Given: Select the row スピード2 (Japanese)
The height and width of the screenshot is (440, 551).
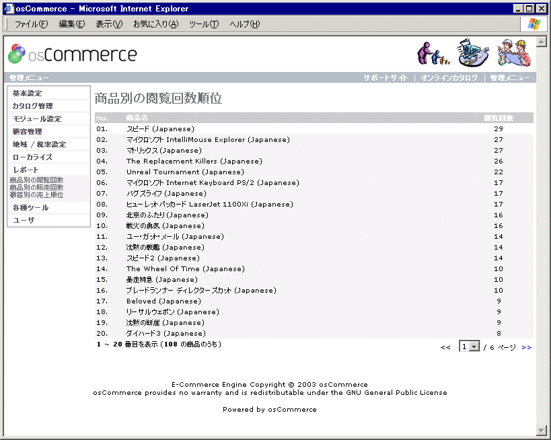Looking at the screenshot, I should tap(314, 258).
